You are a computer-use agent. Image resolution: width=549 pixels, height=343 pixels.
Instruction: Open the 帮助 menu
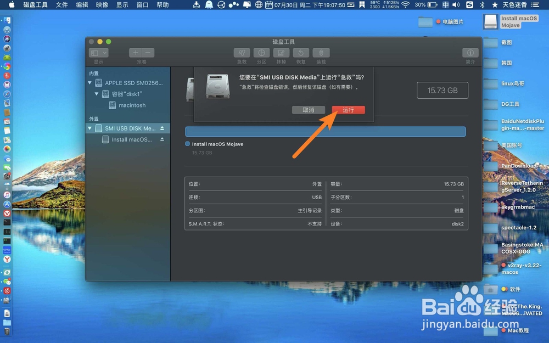(163, 5)
